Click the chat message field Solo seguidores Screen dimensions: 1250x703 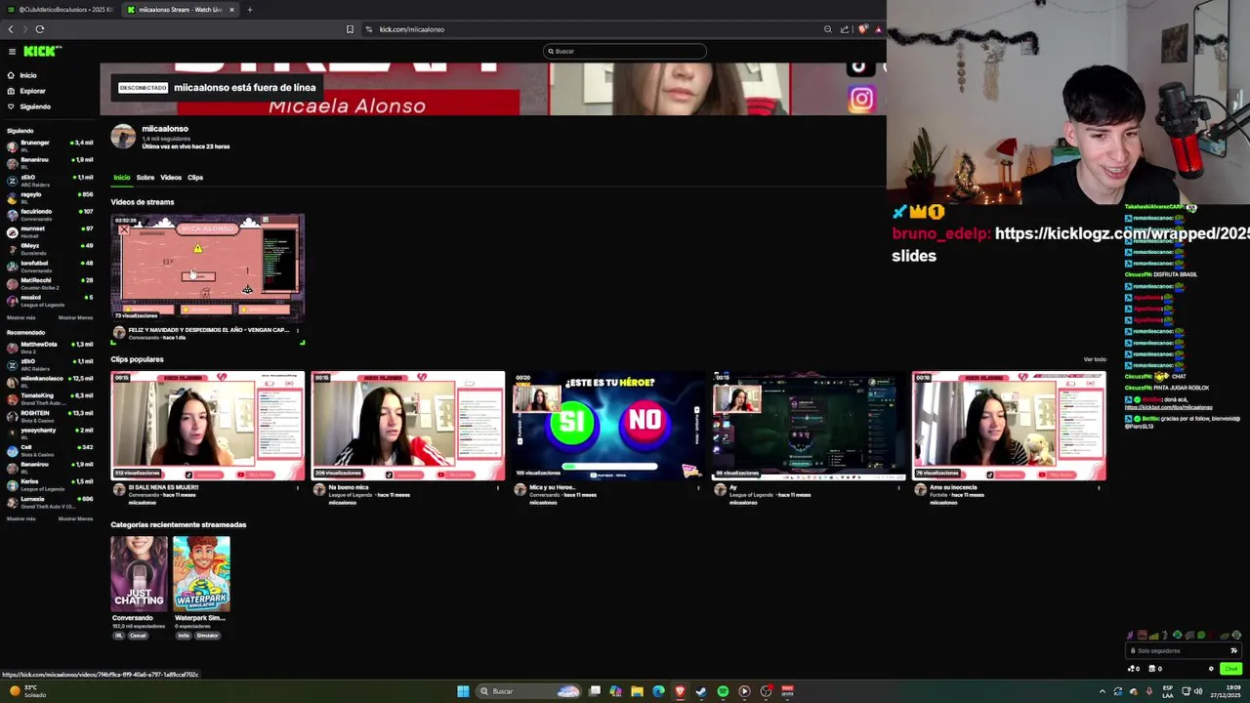tap(1182, 650)
